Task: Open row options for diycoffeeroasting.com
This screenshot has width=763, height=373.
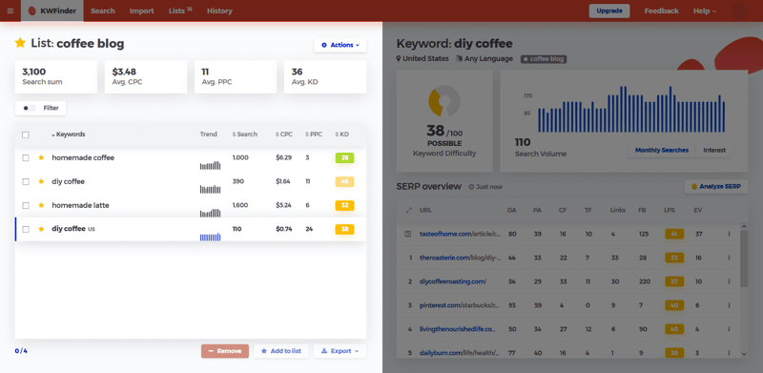Action: tap(729, 281)
